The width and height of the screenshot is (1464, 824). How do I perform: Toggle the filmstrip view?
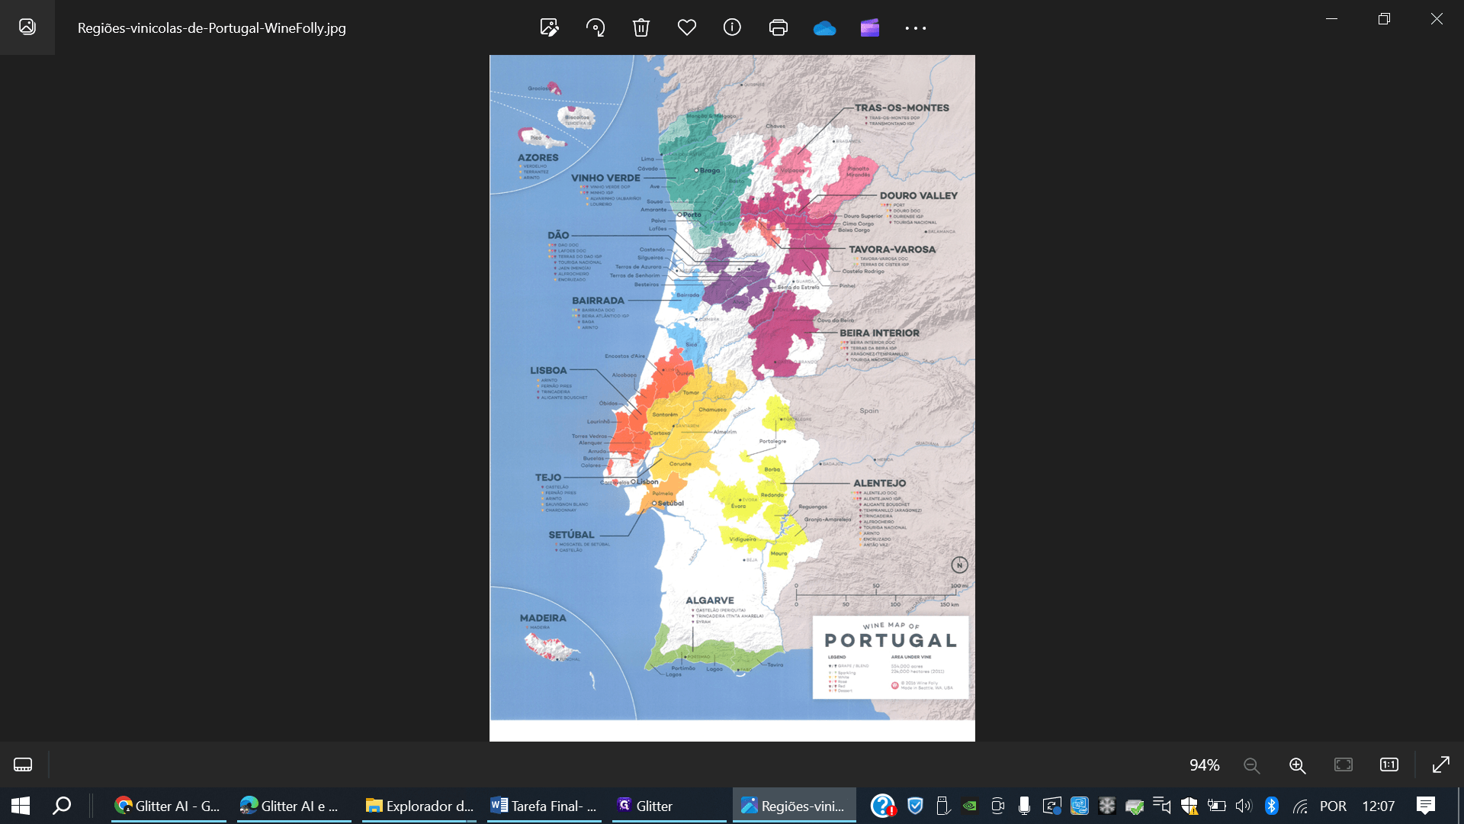click(23, 764)
